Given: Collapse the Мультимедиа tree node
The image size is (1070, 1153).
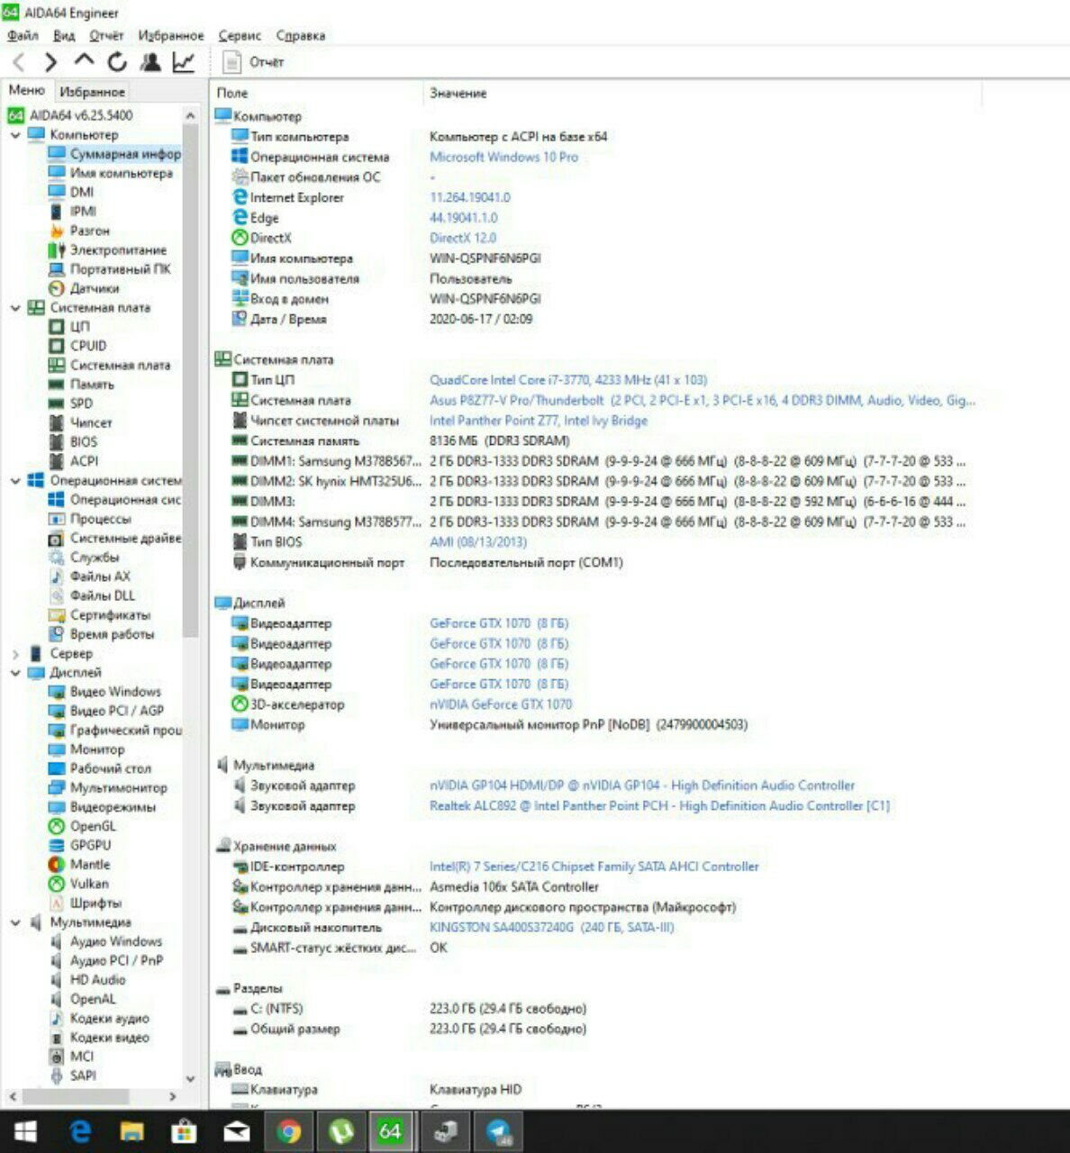Looking at the screenshot, I should 15,922.
